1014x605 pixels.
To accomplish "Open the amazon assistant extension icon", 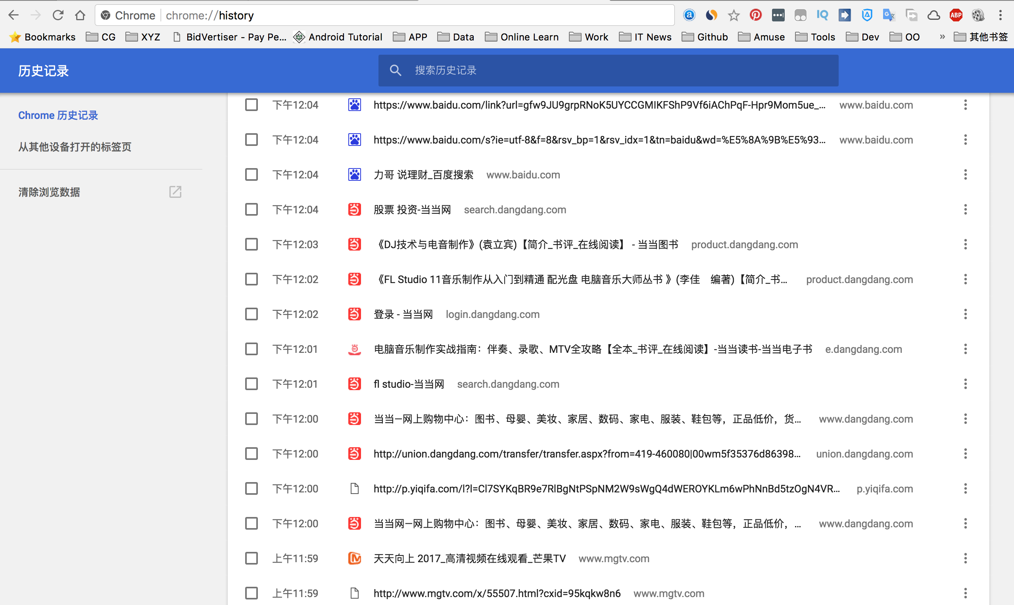I will 689,15.
